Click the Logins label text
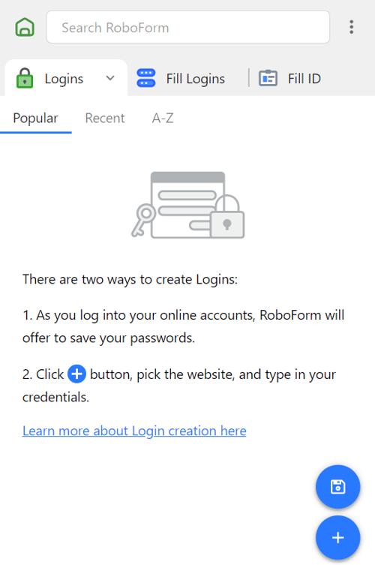 pyautogui.click(x=64, y=79)
